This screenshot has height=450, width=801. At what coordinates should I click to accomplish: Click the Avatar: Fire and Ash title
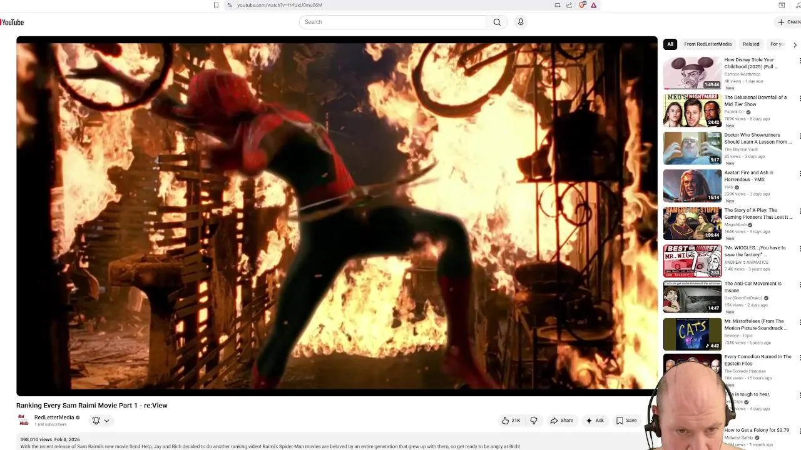pyautogui.click(x=748, y=176)
